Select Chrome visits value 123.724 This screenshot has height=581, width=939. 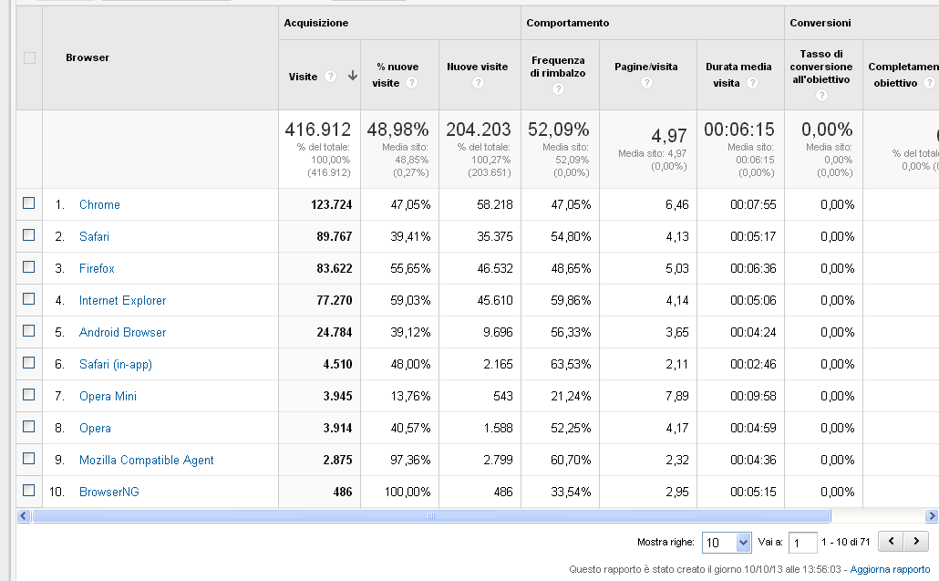click(x=331, y=204)
